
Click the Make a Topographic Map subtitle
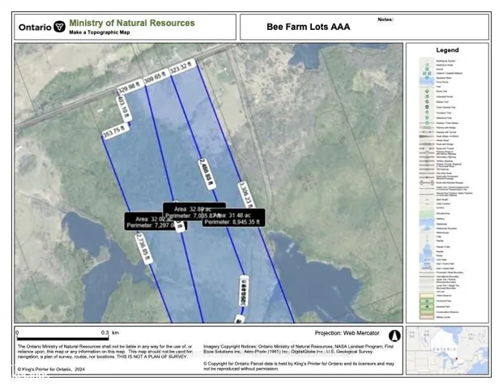100,32
